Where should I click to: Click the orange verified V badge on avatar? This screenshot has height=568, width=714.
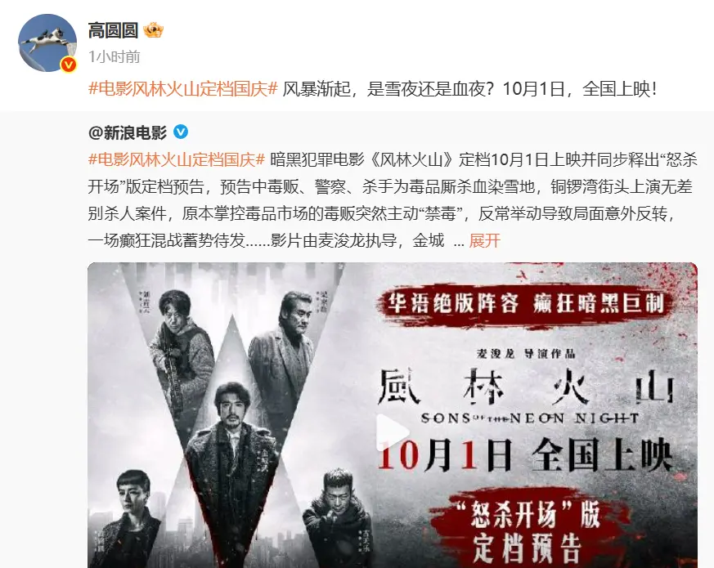[x=69, y=65]
